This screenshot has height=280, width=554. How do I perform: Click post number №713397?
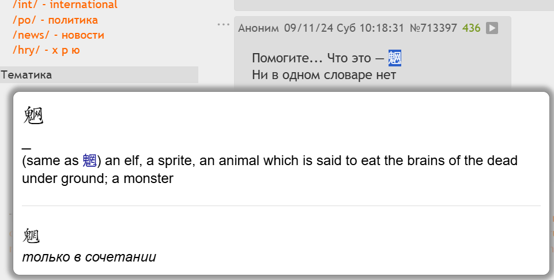(434, 28)
